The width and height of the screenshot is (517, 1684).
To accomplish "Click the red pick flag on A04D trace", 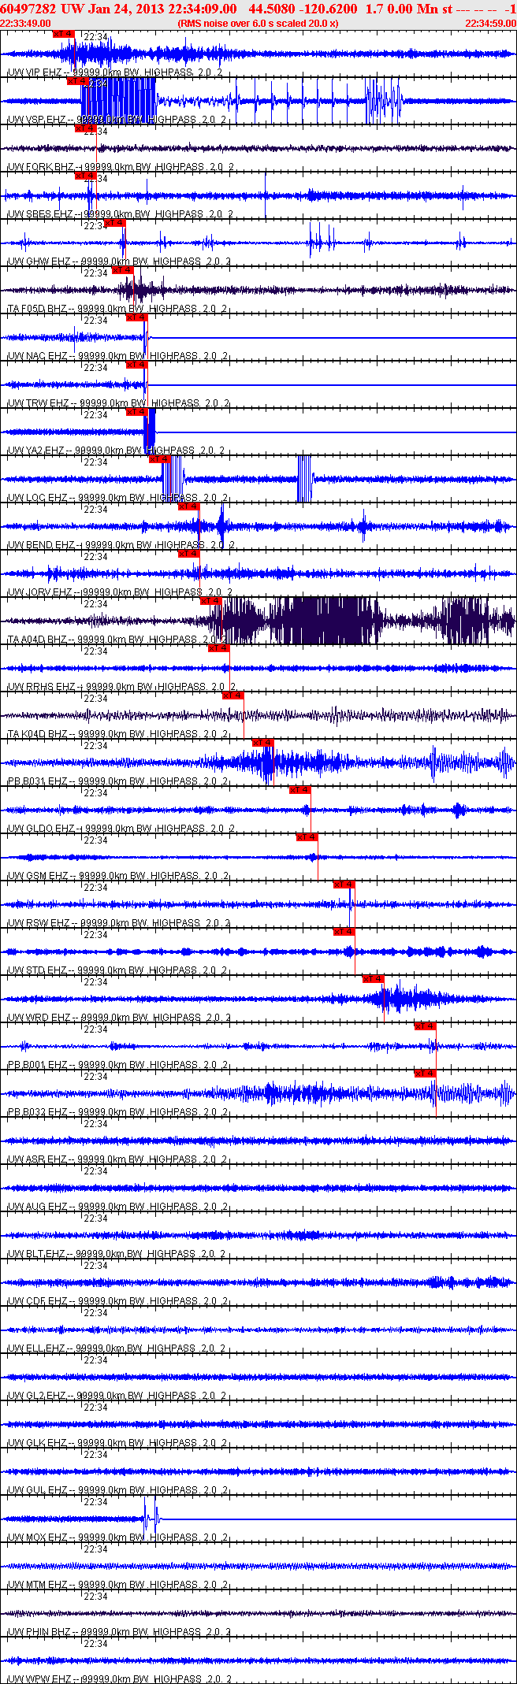I will tap(210, 601).
